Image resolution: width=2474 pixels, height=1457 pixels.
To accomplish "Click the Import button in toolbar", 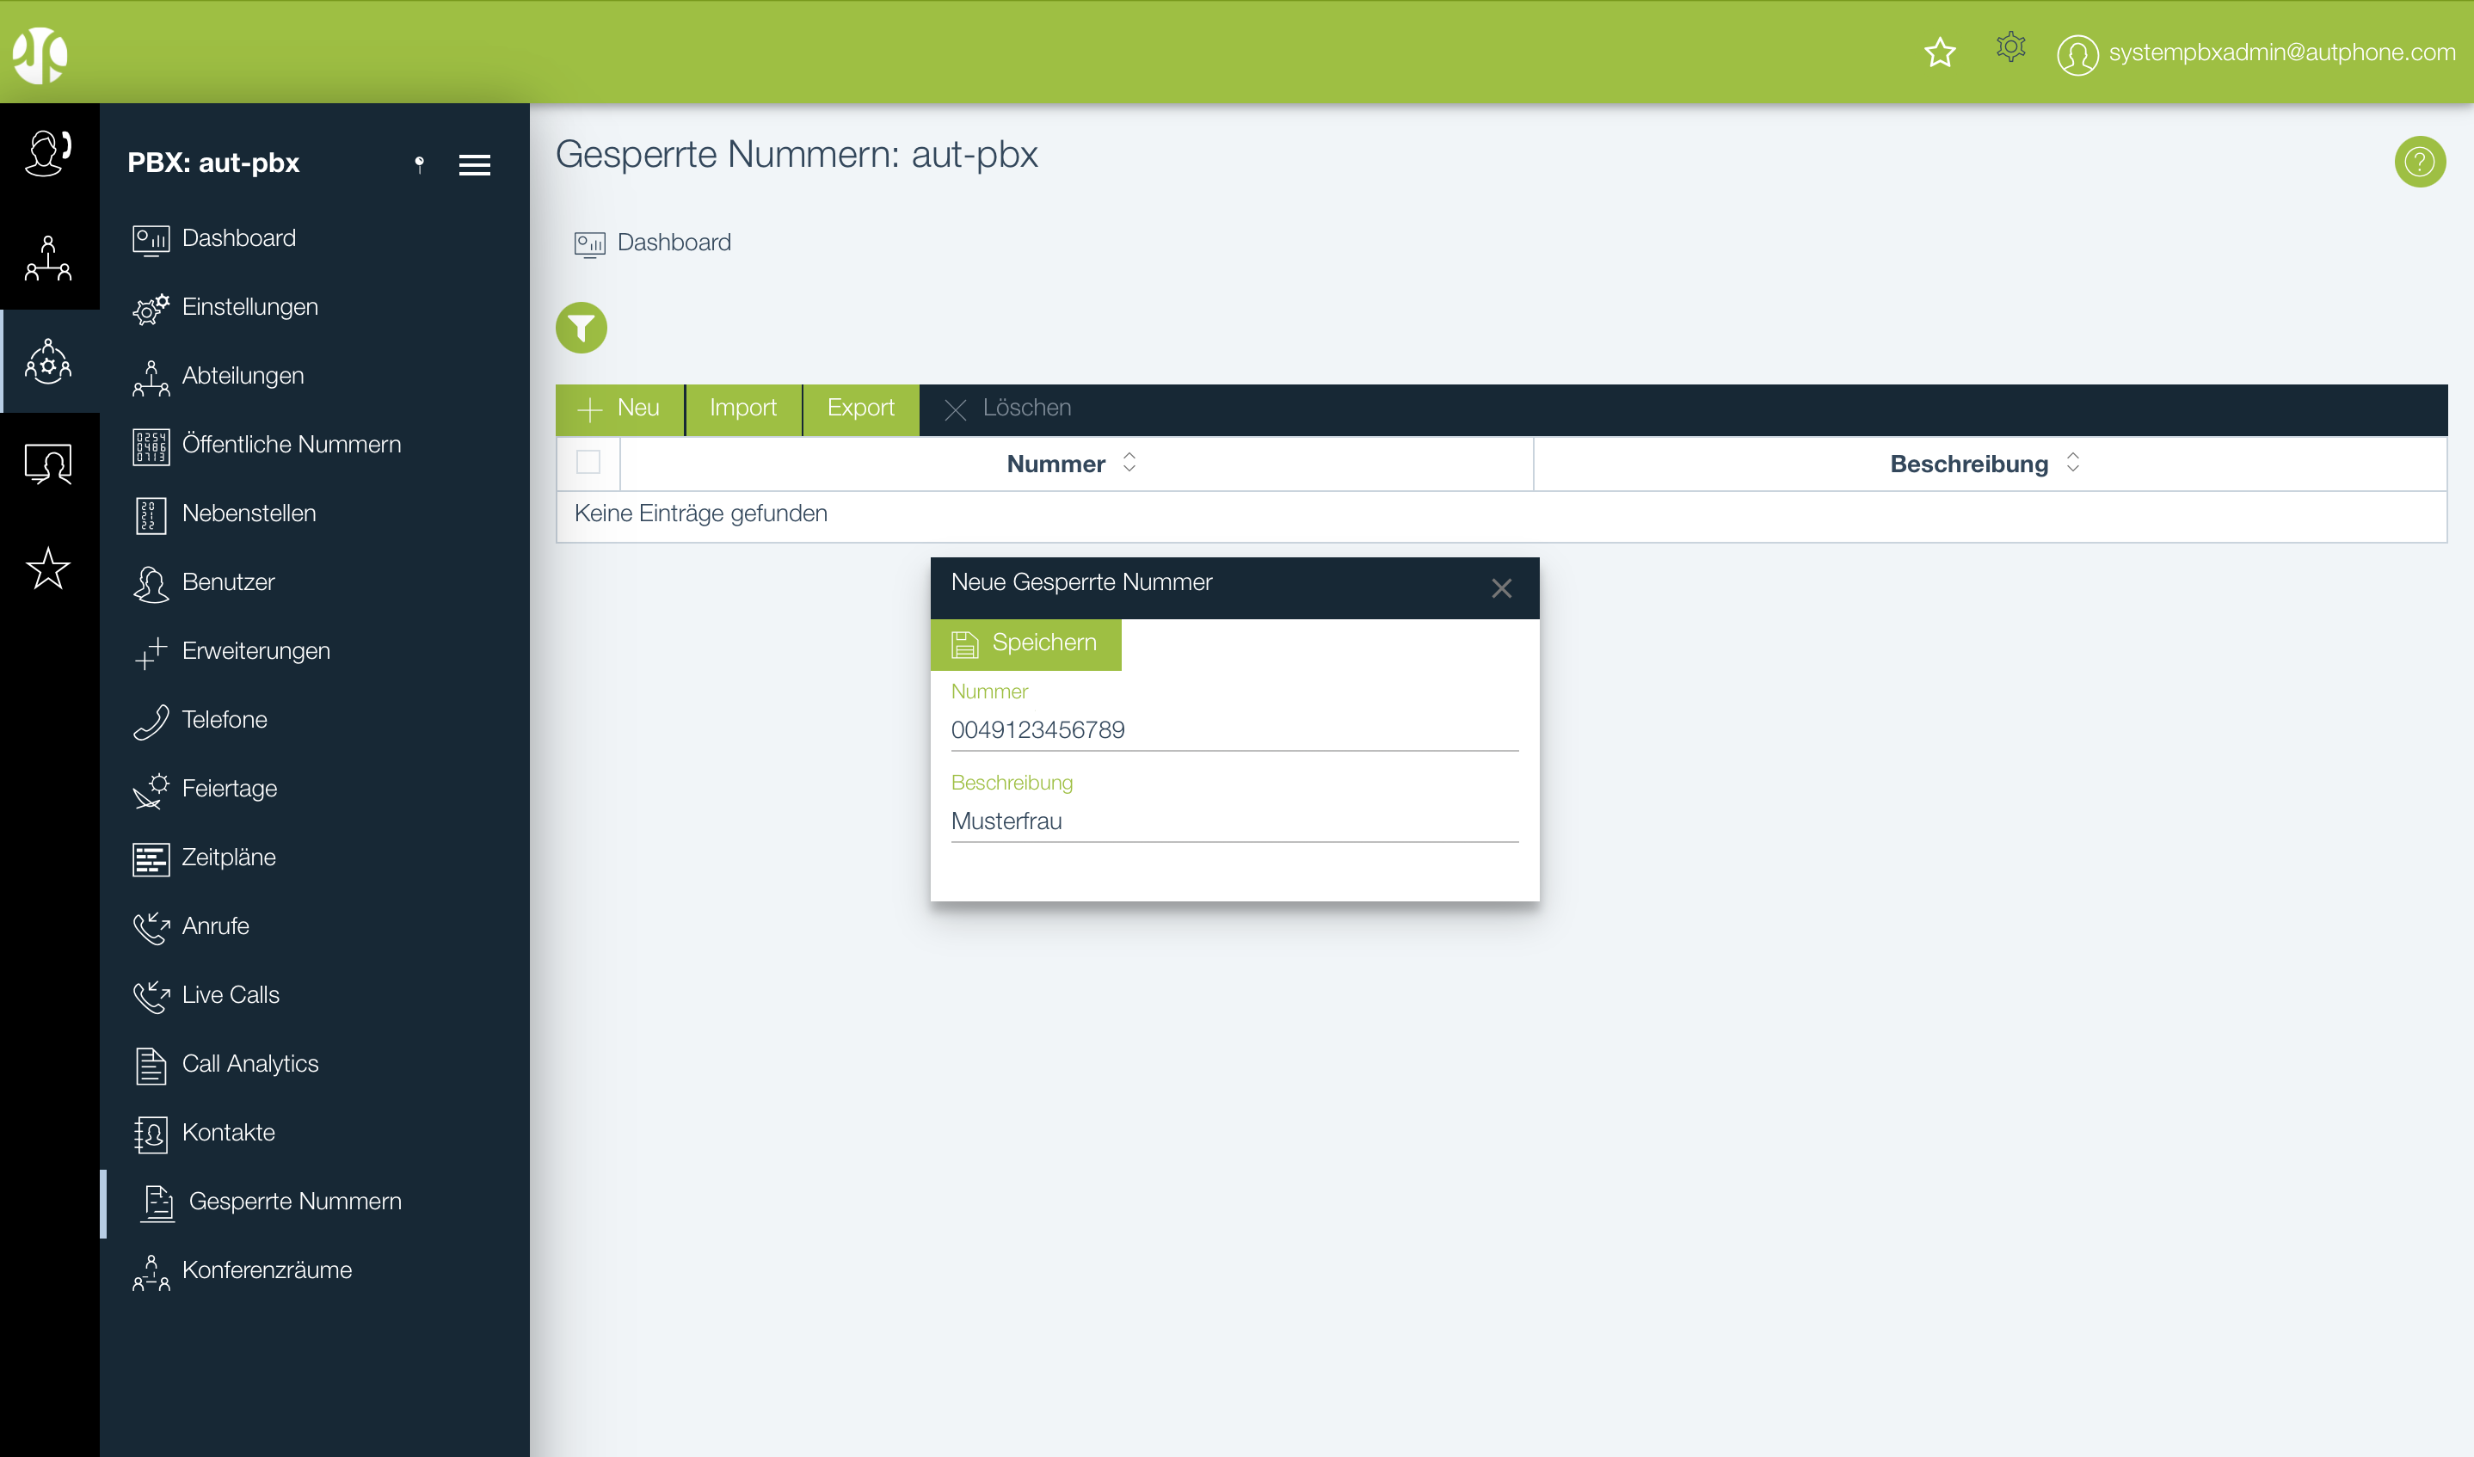I will point(742,409).
